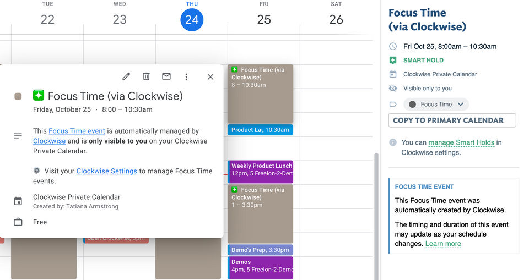Click the clock icon beside the event time
The width and height of the screenshot is (529, 280).
click(393, 47)
